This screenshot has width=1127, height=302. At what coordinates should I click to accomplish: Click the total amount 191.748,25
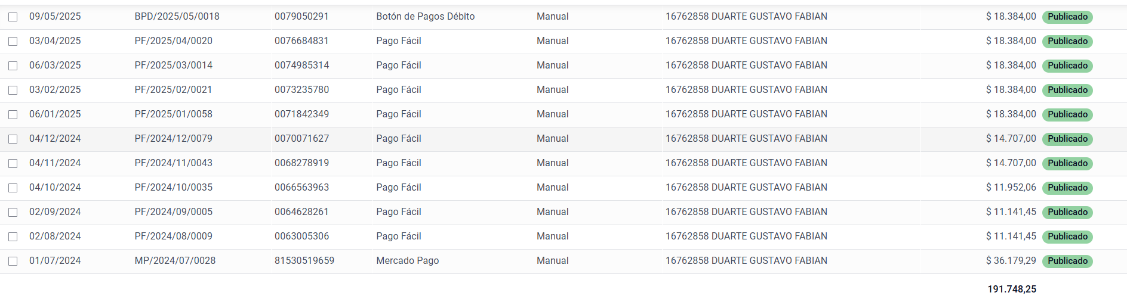(1011, 289)
